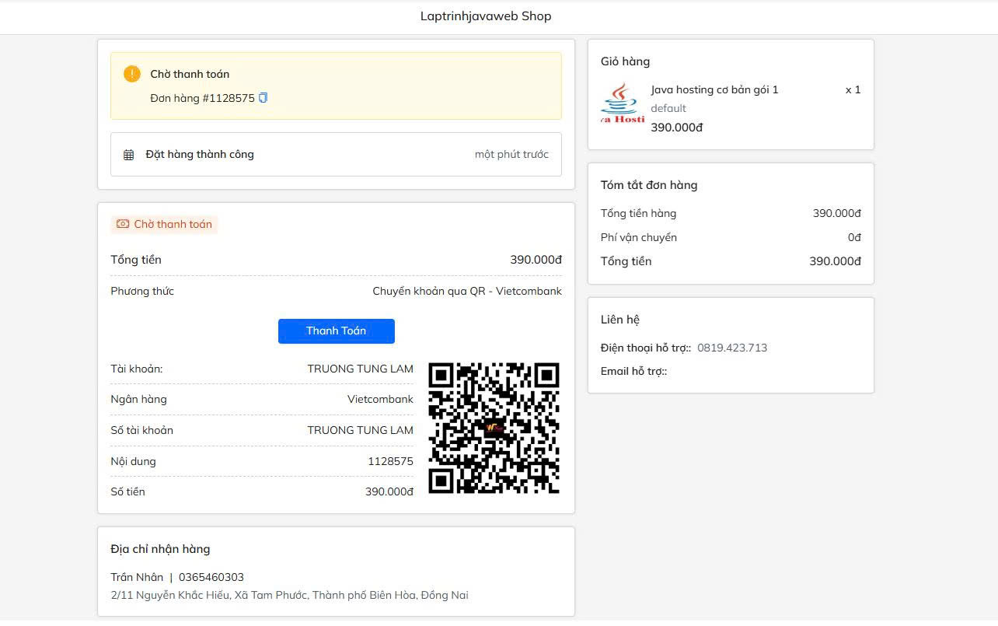This screenshot has width=998, height=626.
Task: Click the Ngân hàng value Vietcombank
Action: 380,399
